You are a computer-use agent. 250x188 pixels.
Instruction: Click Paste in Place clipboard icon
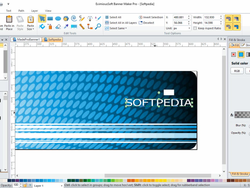tap(9, 19)
